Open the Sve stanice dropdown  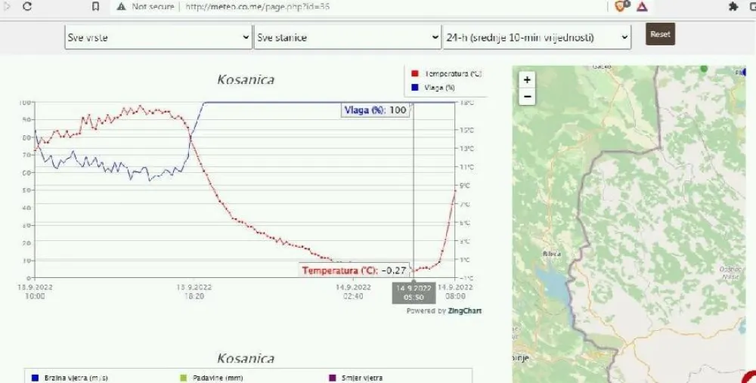point(347,37)
